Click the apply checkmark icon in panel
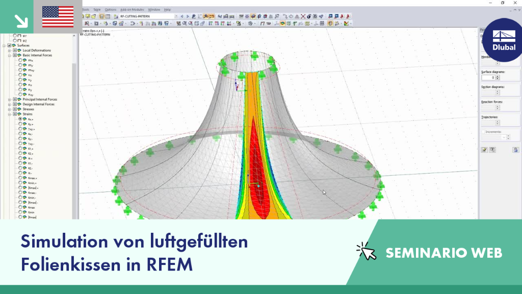This screenshot has height=294, width=522. tap(484, 150)
